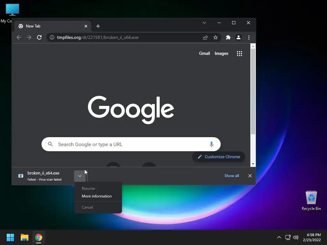View site information icon in address bar
Viewport: 327px width, 245px height.
pos(52,38)
